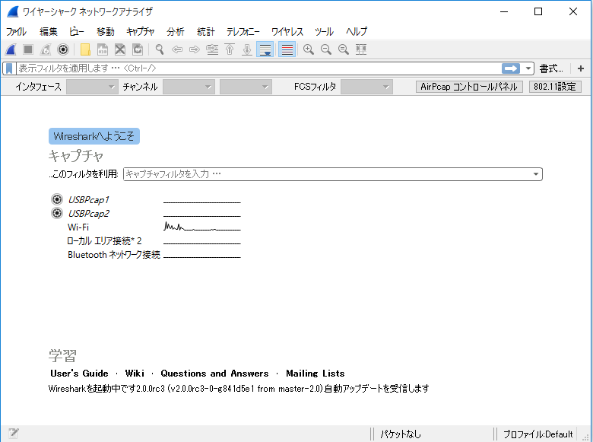
Task: Click in the display filter input field
Action: tap(258, 68)
